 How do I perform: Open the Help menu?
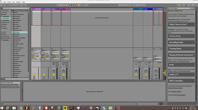click(23, 2)
